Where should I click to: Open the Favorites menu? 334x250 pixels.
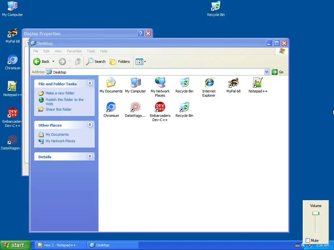point(74,51)
